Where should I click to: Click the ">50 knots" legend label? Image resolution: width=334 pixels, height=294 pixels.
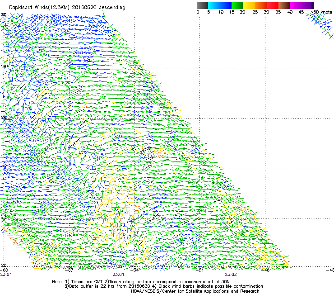[321, 12]
